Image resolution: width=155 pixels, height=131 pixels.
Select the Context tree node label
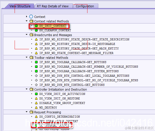click(x=40, y=17)
